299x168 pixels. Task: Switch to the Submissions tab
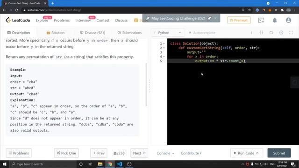pos(129,33)
